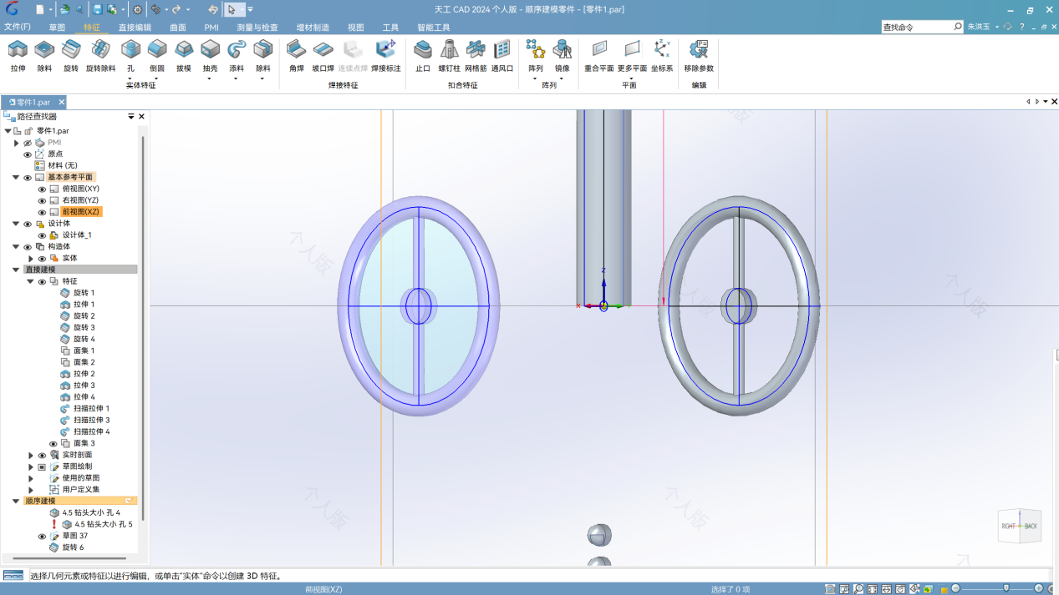1059x595 pixels.
Task: Open the 路径查找器 panel options dropdown
Action: pos(130,117)
